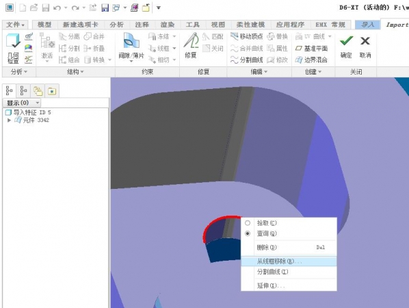This screenshot has height=308, width=409.
Task: Open the 冻结 freeze dropdown
Action: (174, 36)
